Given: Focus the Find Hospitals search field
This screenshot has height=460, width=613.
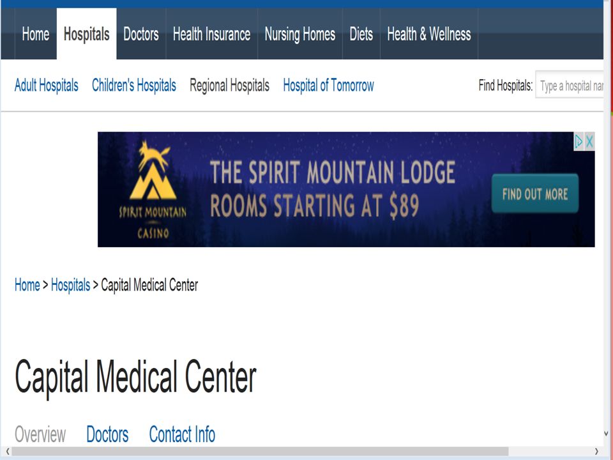Looking at the screenshot, I should click(570, 85).
